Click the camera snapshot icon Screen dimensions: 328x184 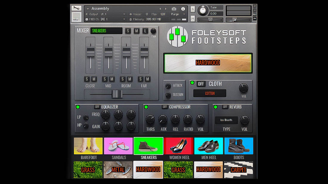[x=174, y=9]
